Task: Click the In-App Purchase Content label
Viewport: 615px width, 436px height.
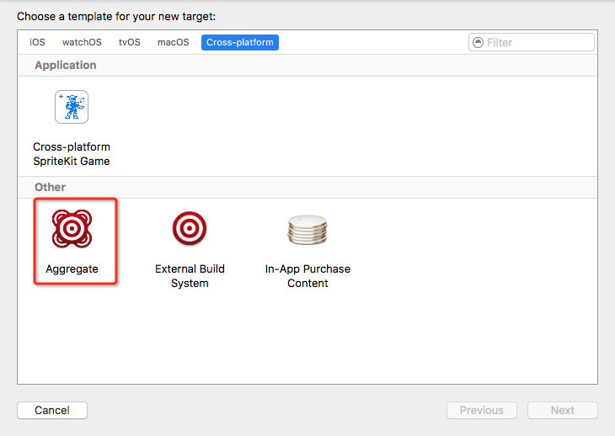Action: pos(307,276)
